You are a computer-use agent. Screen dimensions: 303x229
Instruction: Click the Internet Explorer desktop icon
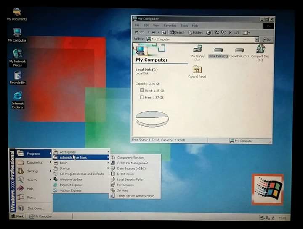tap(17, 96)
